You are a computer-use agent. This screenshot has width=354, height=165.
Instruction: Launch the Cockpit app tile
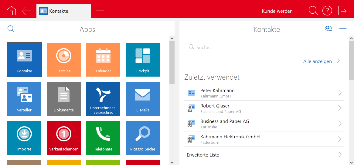click(x=143, y=59)
